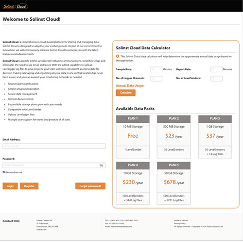Image resolution: width=243 pixels, height=243 pixels.
Task: Click the footer email address link
Action: (121, 227)
